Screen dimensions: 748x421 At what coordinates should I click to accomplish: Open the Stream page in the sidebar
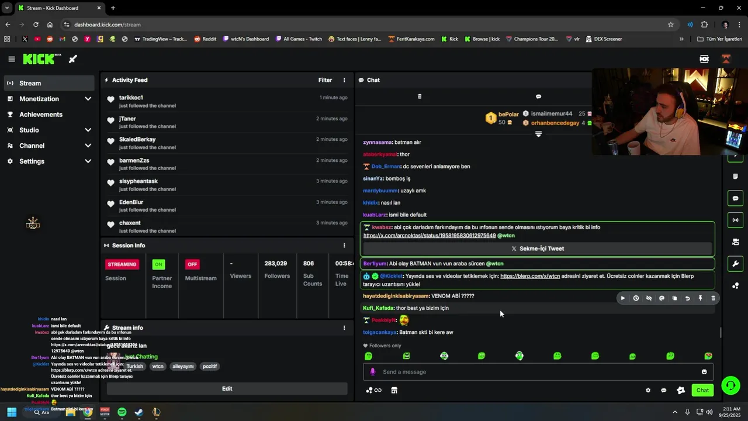coord(49,83)
